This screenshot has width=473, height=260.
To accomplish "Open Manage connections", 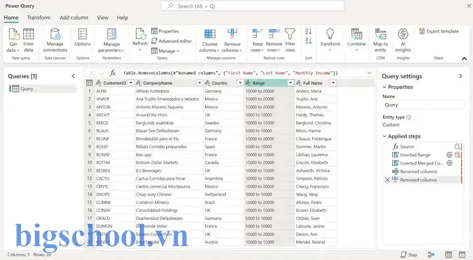I will [55, 41].
